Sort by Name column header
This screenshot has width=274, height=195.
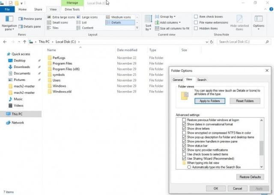(x=51, y=50)
